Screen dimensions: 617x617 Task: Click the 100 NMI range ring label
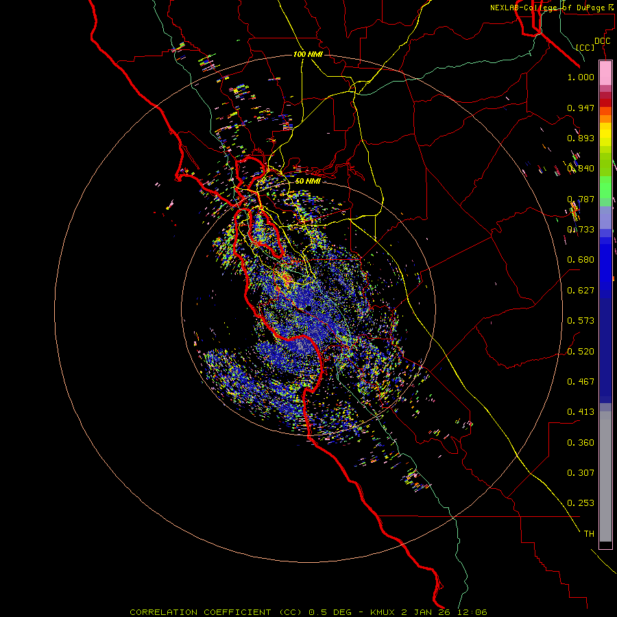308,54
